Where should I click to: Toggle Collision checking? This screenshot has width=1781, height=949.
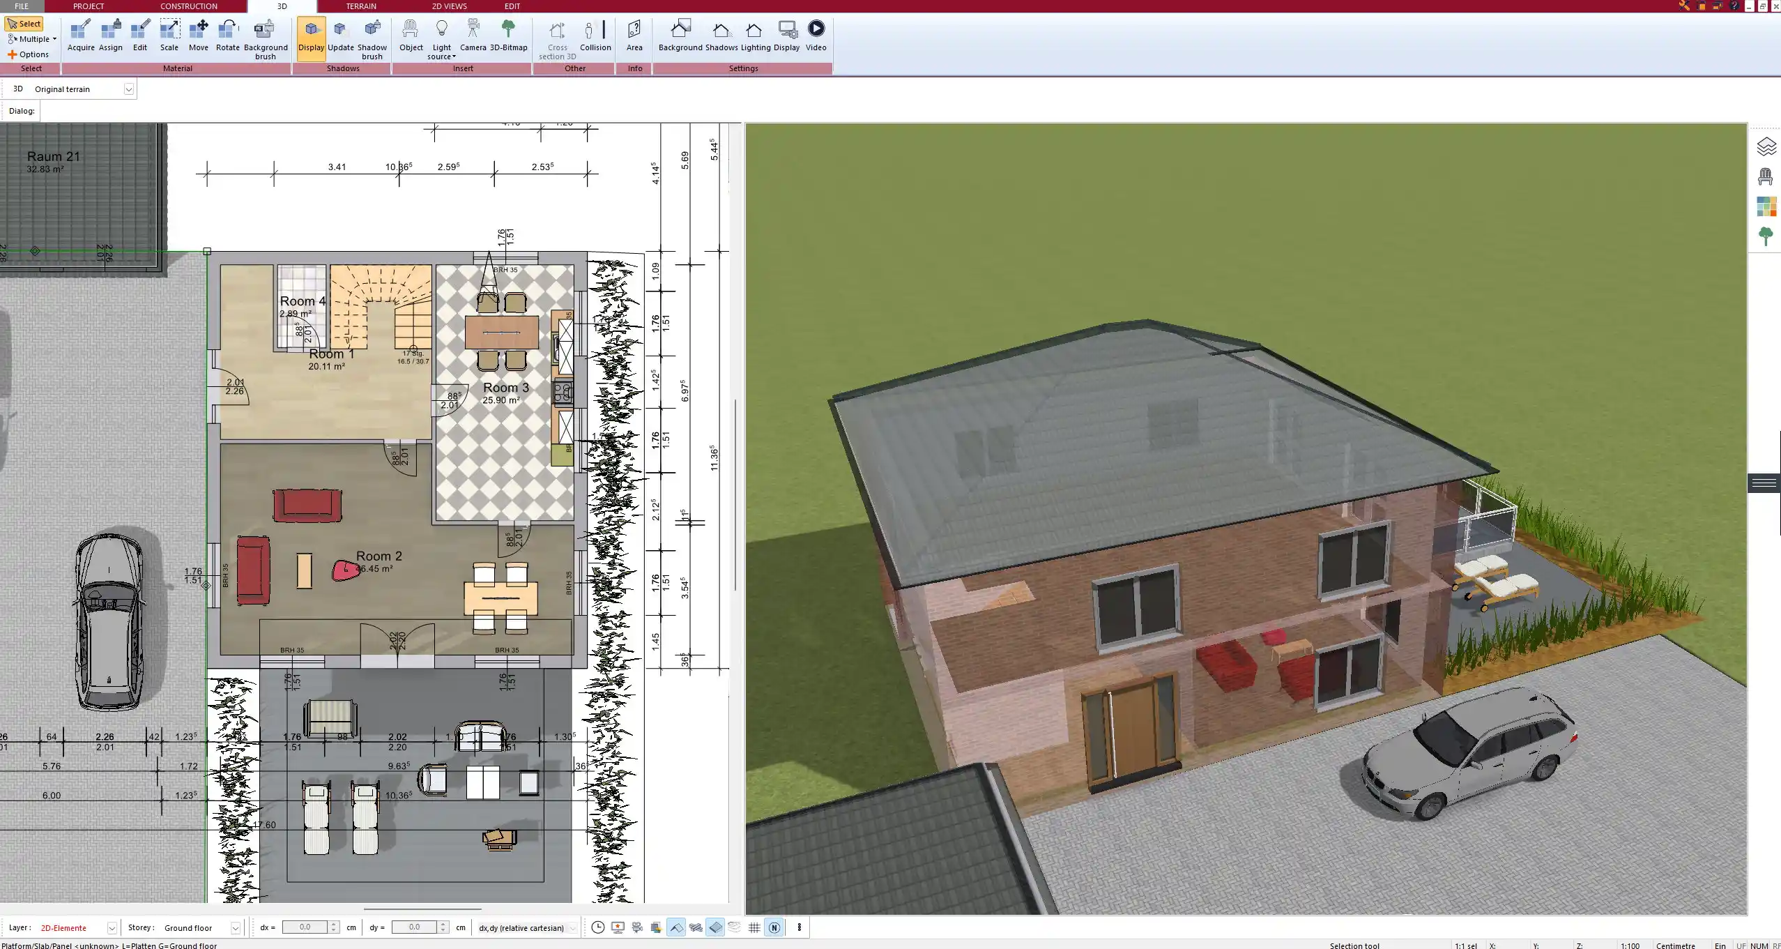(595, 36)
